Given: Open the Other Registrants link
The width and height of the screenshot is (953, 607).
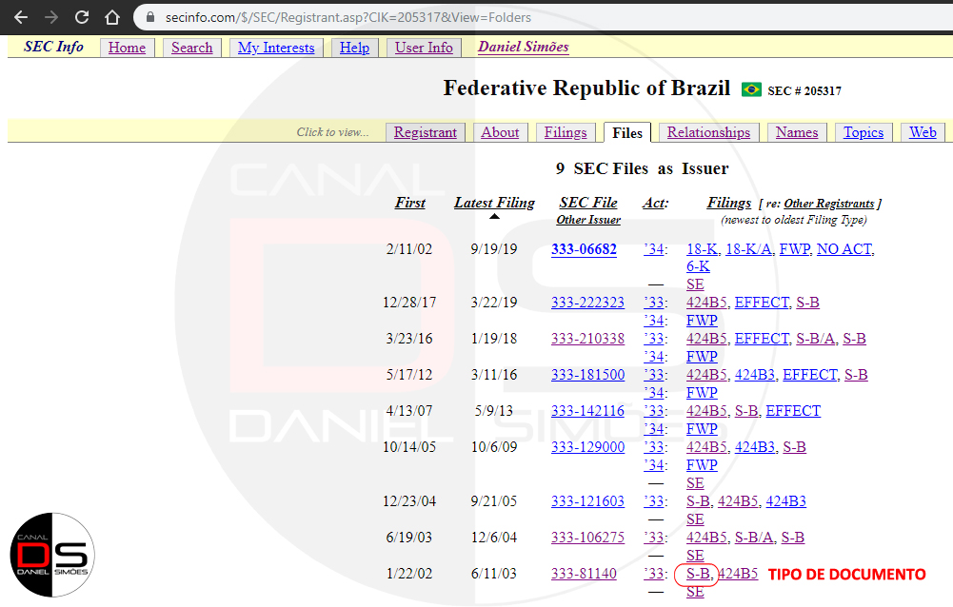Looking at the screenshot, I should [x=829, y=204].
